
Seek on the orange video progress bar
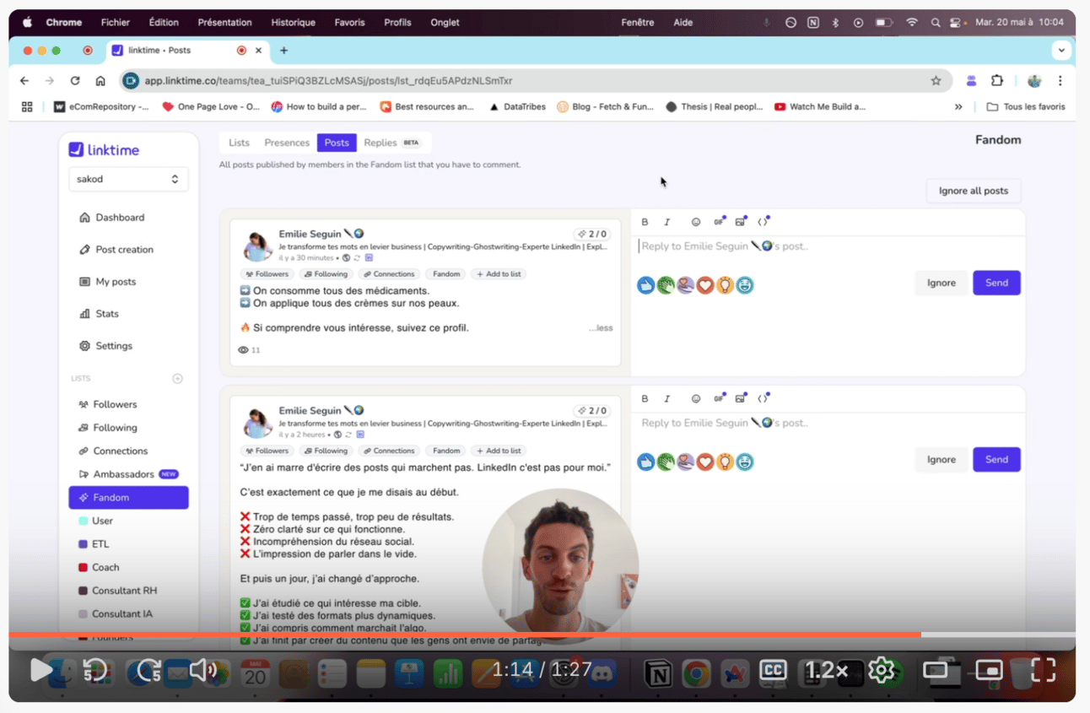[542, 635]
